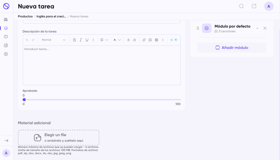Toggle underline text formatting
Image resolution: width=280 pixels, height=160 pixels.
[x=87, y=40]
